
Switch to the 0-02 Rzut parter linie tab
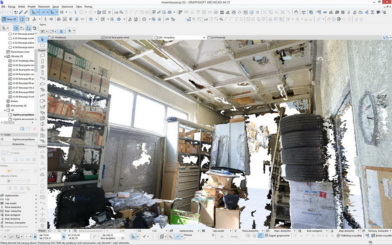118,38
